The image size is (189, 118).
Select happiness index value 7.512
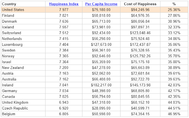click(64, 33)
